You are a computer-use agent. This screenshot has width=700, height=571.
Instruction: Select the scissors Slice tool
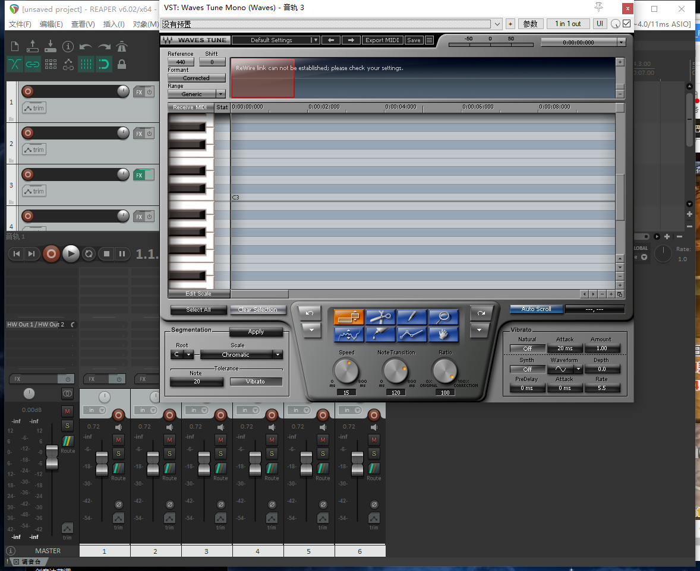click(x=380, y=317)
